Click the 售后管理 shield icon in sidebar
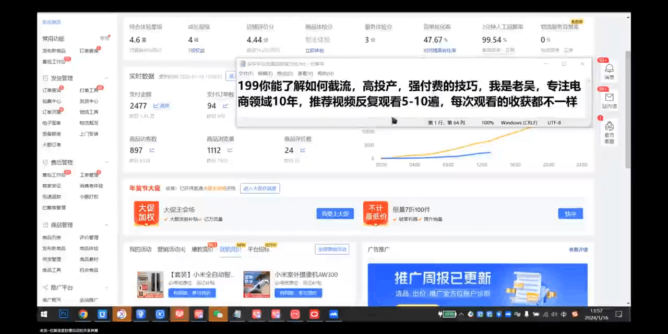This screenshot has height=334, width=668. tap(46, 163)
